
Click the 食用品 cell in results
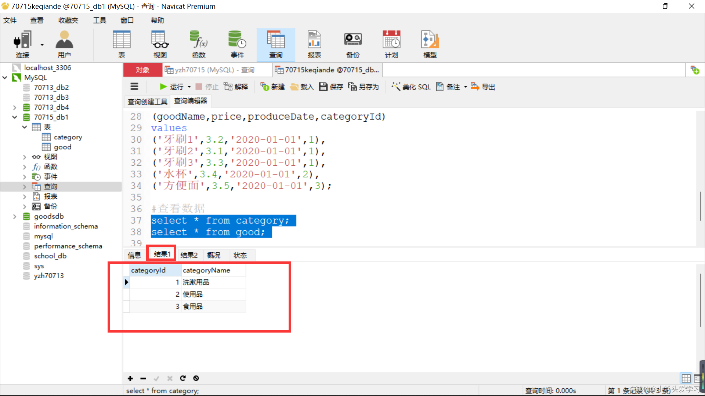click(213, 307)
